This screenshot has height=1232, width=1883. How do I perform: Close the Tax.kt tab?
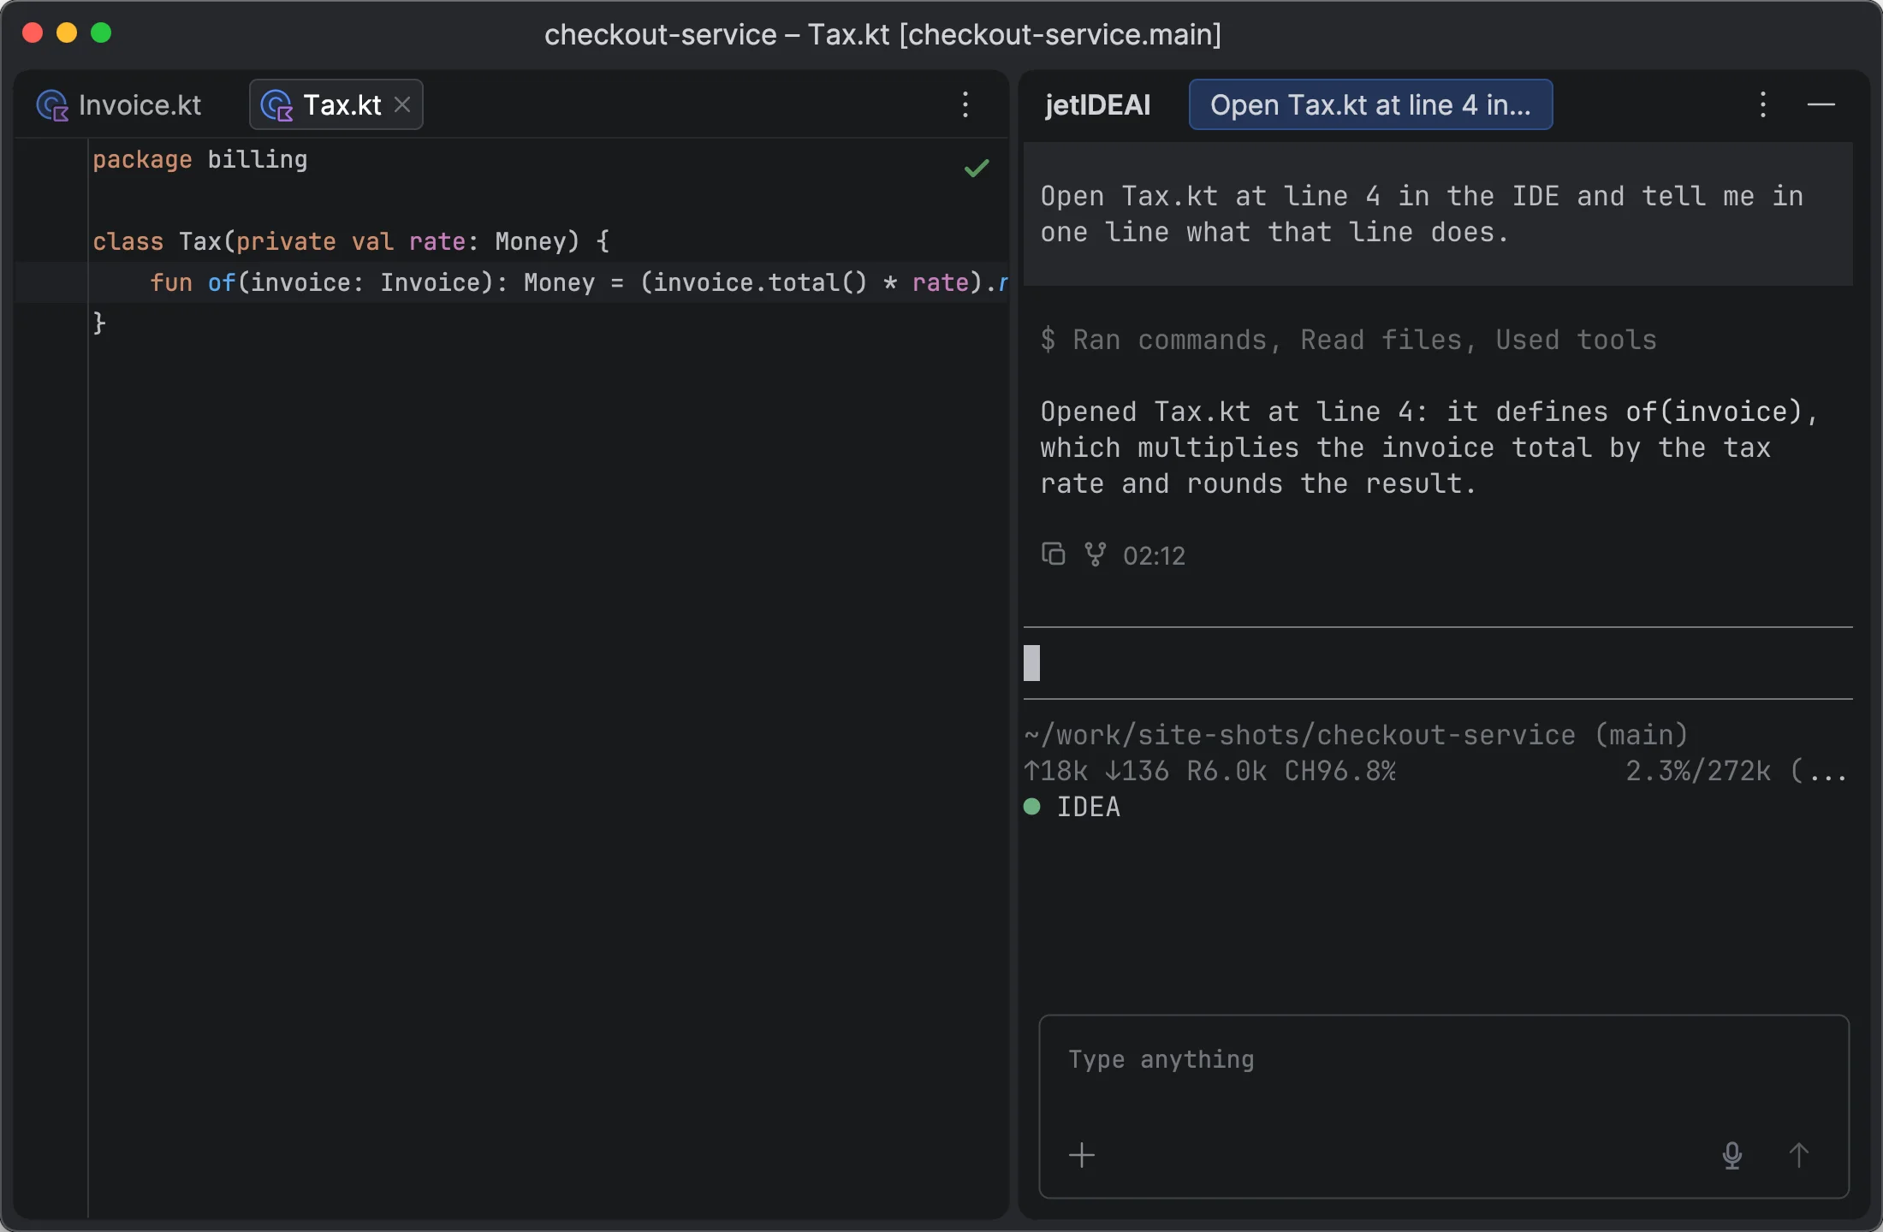click(402, 104)
